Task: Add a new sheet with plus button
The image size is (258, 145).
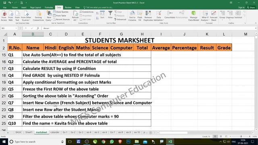Action: pyautogui.click(x=150, y=133)
